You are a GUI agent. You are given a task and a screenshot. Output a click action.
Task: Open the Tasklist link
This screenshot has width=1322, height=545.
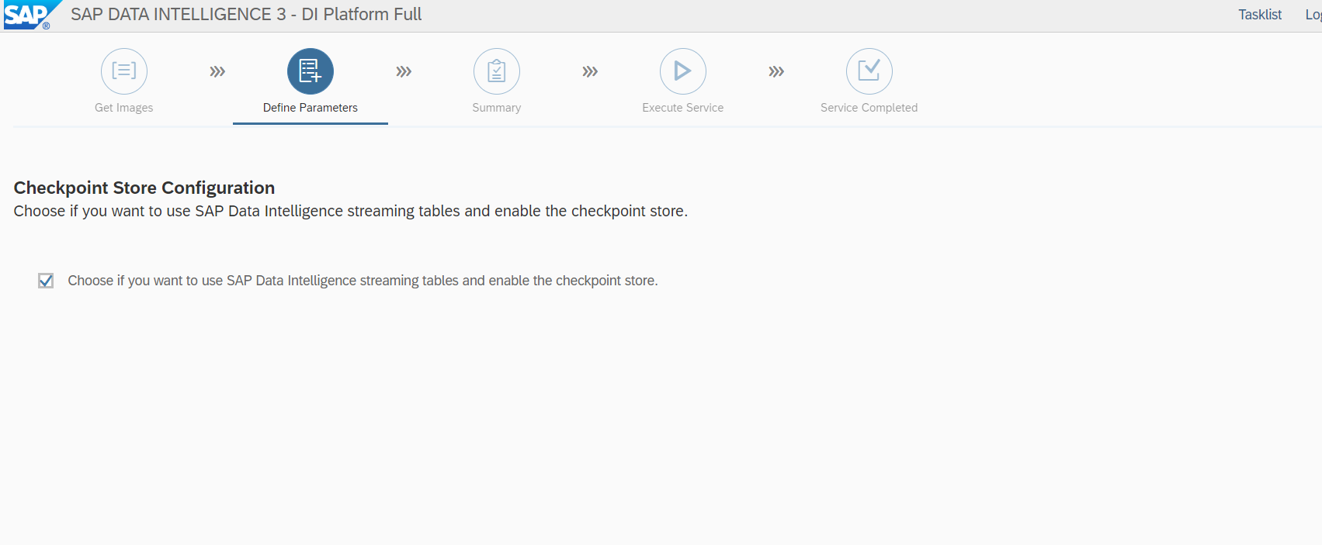click(x=1259, y=15)
